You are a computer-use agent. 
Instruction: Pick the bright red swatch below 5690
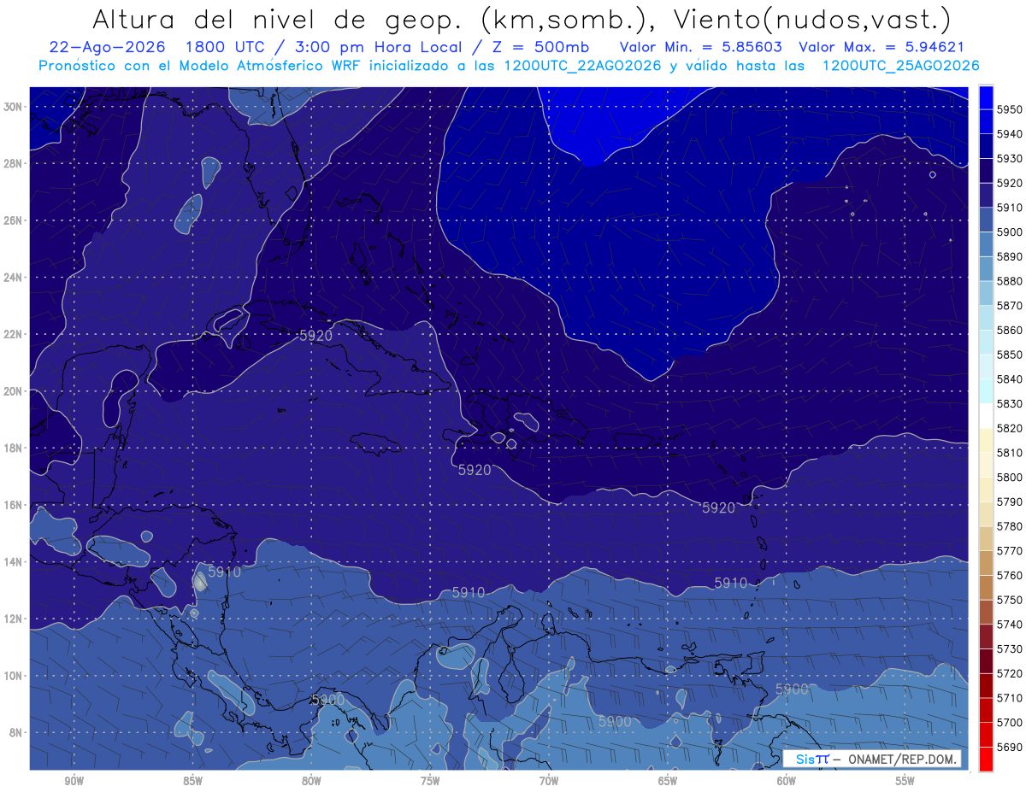click(986, 759)
